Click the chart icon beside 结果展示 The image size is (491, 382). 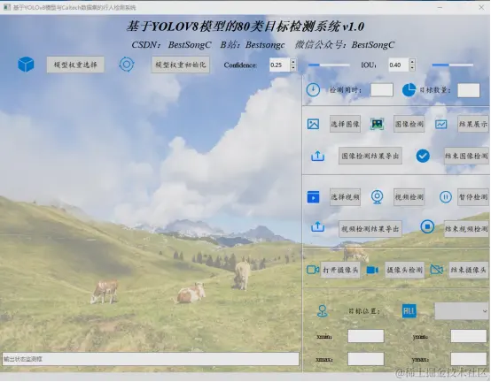[x=441, y=125]
